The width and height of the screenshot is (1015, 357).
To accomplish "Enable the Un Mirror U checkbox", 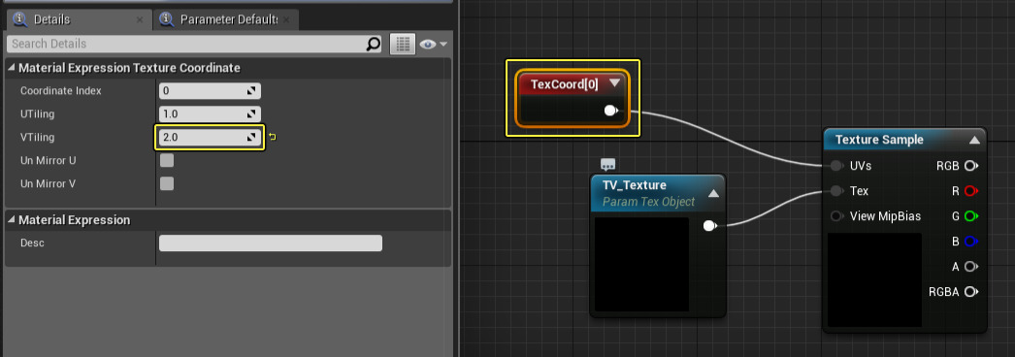I will click(167, 160).
